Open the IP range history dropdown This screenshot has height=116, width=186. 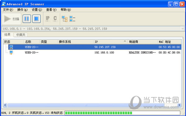(x=182, y=29)
